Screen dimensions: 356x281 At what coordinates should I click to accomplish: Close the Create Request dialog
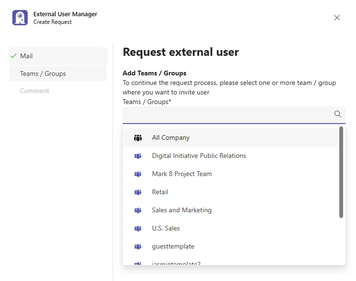337,18
